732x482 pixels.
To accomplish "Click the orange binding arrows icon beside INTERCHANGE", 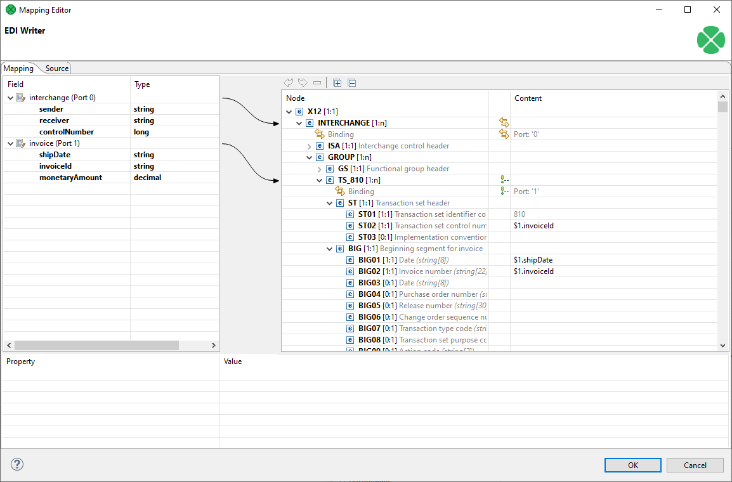I will (x=504, y=122).
